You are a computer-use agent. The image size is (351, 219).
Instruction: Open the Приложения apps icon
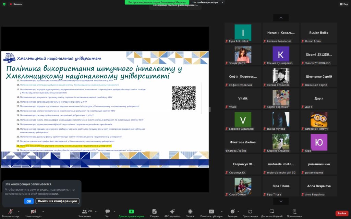click(x=250, y=211)
